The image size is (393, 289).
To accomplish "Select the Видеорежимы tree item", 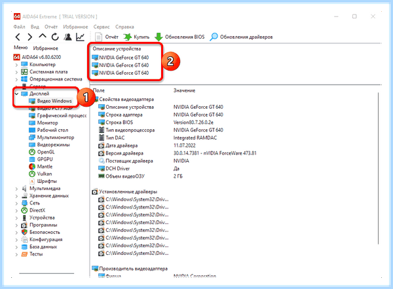I will pos(49,144).
